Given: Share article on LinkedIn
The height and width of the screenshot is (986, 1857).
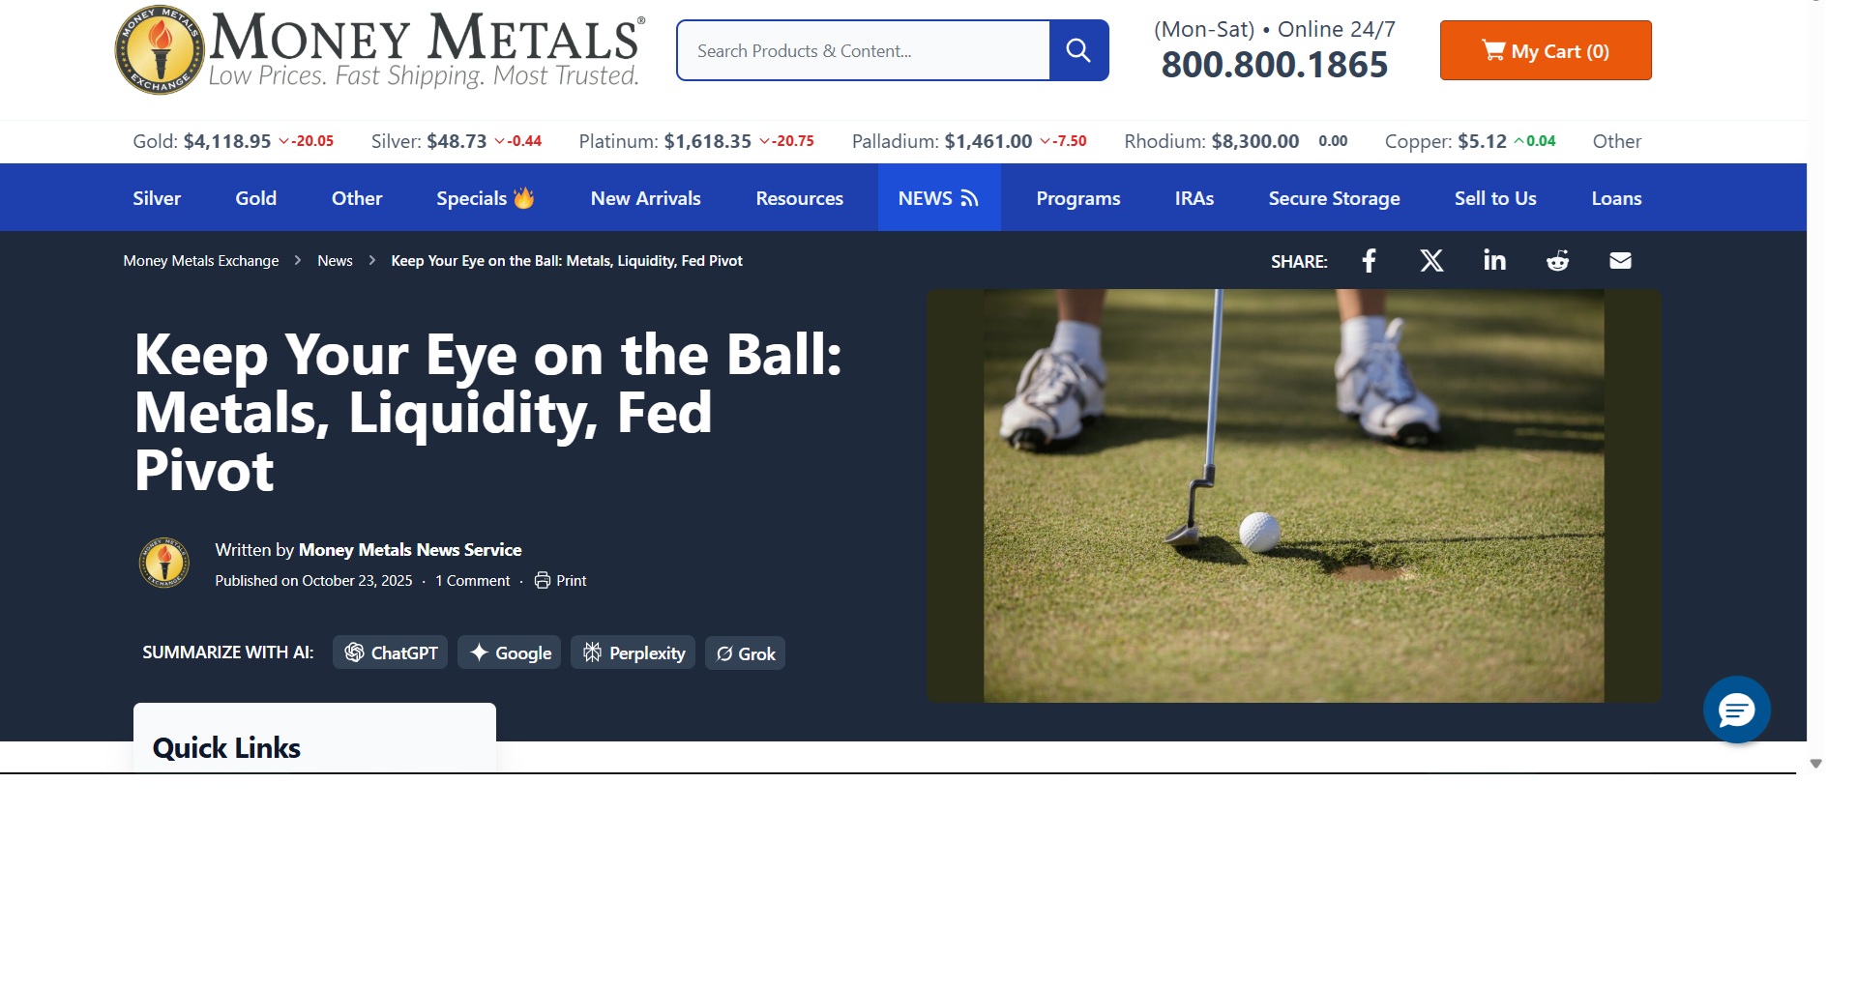Looking at the screenshot, I should click(x=1494, y=261).
